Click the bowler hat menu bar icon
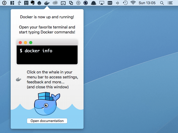This screenshot has height=133, width=178. tap(94, 3)
